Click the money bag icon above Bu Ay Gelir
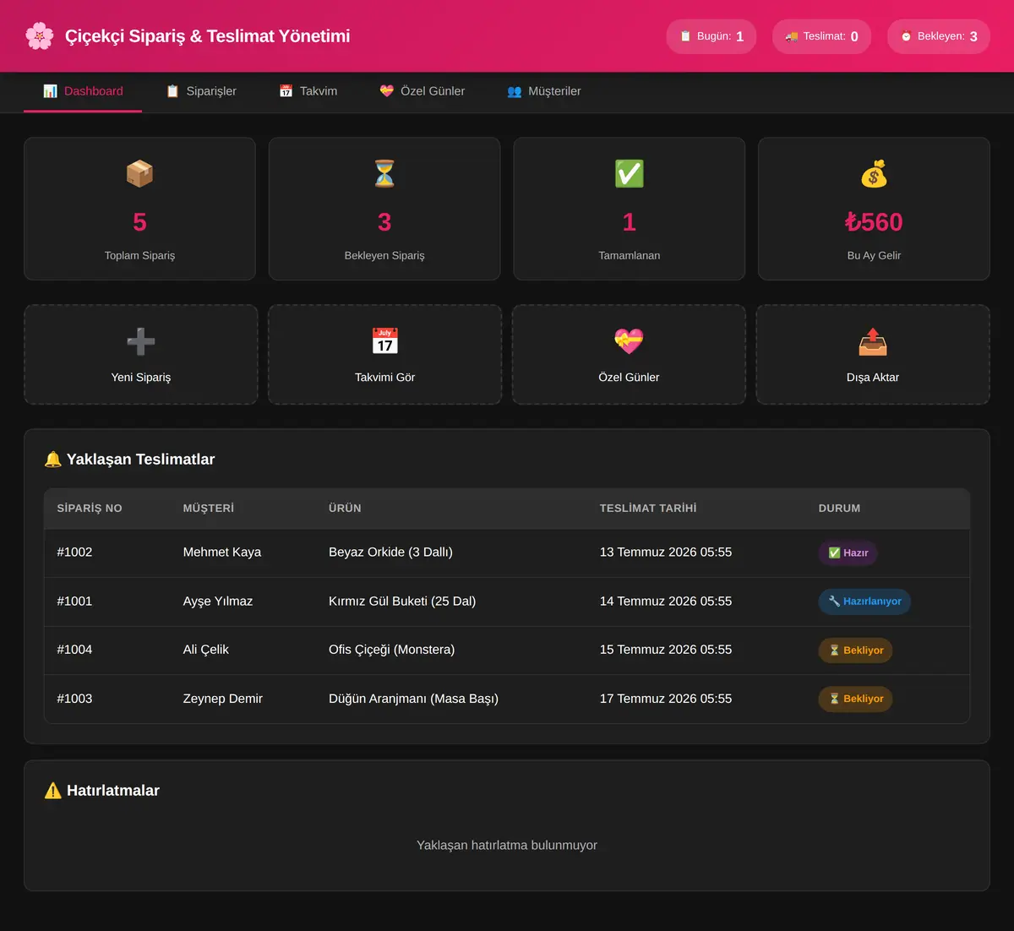1014x931 pixels. tap(874, 174)
